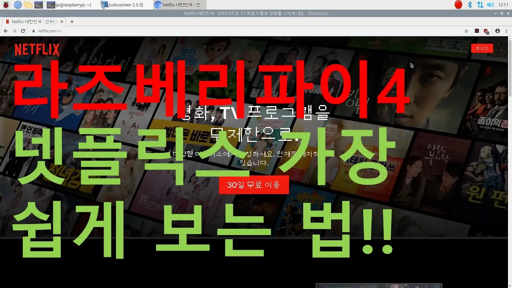Select the Netflix Chromium taskbar entry
Image resolution: width=512 pixels, height=288 pixels.
(180, 5)
